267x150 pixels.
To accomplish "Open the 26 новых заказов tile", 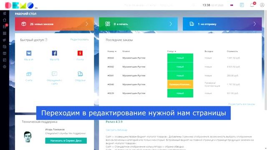I will click(x=55, y=24).
